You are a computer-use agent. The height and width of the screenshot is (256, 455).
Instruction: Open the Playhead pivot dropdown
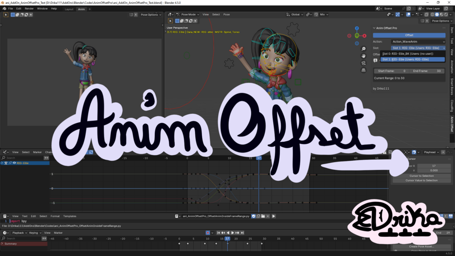tap(431, 152)
